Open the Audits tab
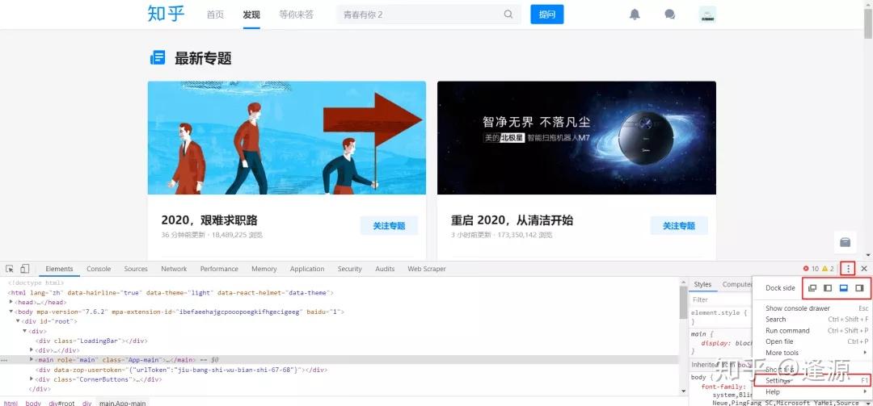Image resolution: width=873 pixels, height=406 pixels. pos(385,269)
